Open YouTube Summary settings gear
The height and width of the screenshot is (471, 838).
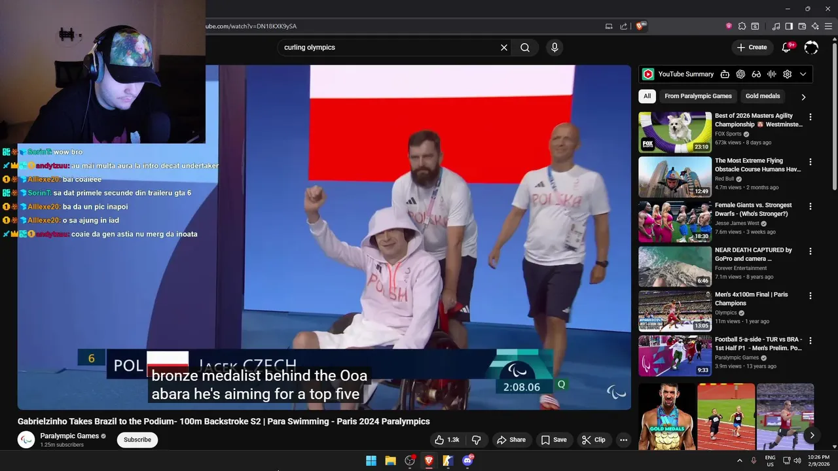(788, 74)
